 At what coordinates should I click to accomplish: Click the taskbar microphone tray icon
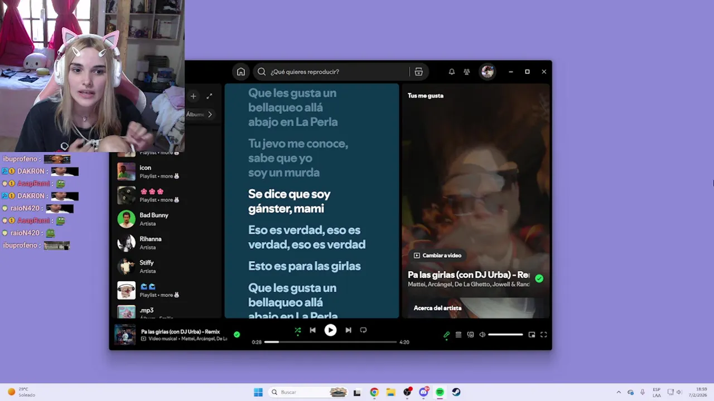(643, 392)
